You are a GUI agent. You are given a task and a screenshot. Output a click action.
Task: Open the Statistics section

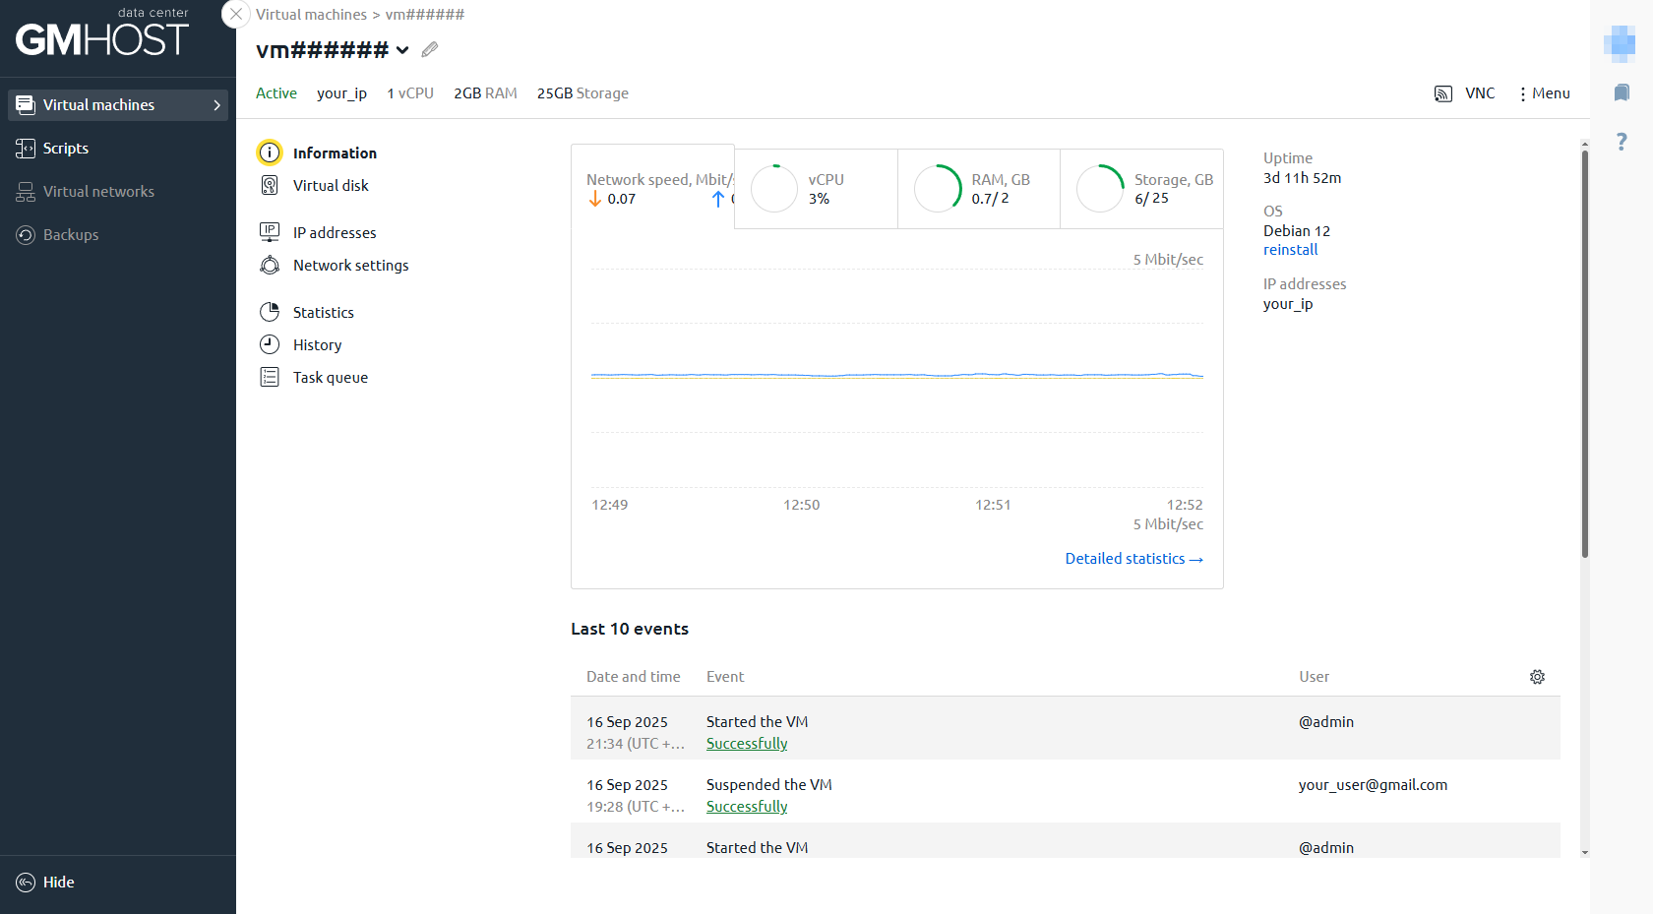click(323, 313)
